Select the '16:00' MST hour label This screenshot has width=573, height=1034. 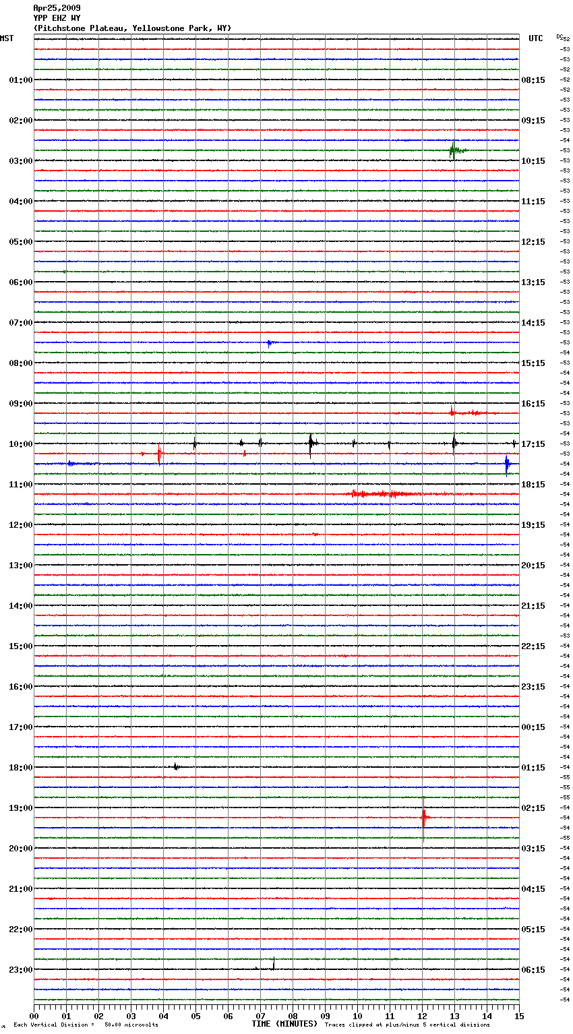(20, 687)
